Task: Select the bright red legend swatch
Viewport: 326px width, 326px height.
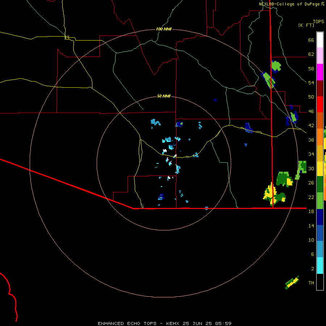Action: pos(320,104)
